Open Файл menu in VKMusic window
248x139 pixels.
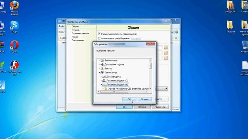pos(61,26)
